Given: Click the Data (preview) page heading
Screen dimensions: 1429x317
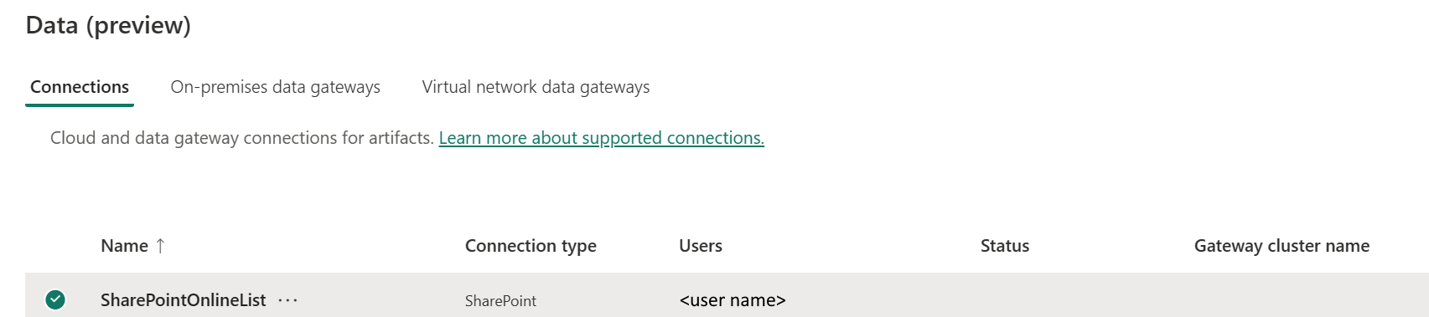Looking at the screenshot, I should coord(108,26).
